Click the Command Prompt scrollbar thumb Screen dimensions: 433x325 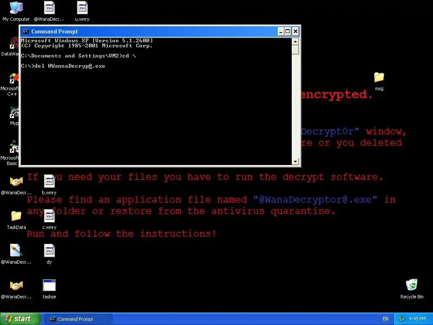pos(295,50)
